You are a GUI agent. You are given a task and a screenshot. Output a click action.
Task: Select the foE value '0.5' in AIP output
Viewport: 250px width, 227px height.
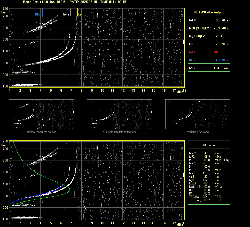[x=208, y=170]
